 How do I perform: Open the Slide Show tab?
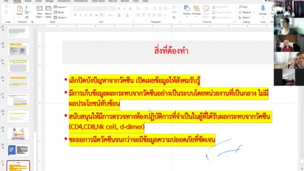coord(98,1)
